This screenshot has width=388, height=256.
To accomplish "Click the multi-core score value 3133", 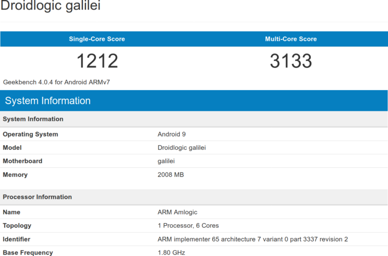I will click(291, 61).
